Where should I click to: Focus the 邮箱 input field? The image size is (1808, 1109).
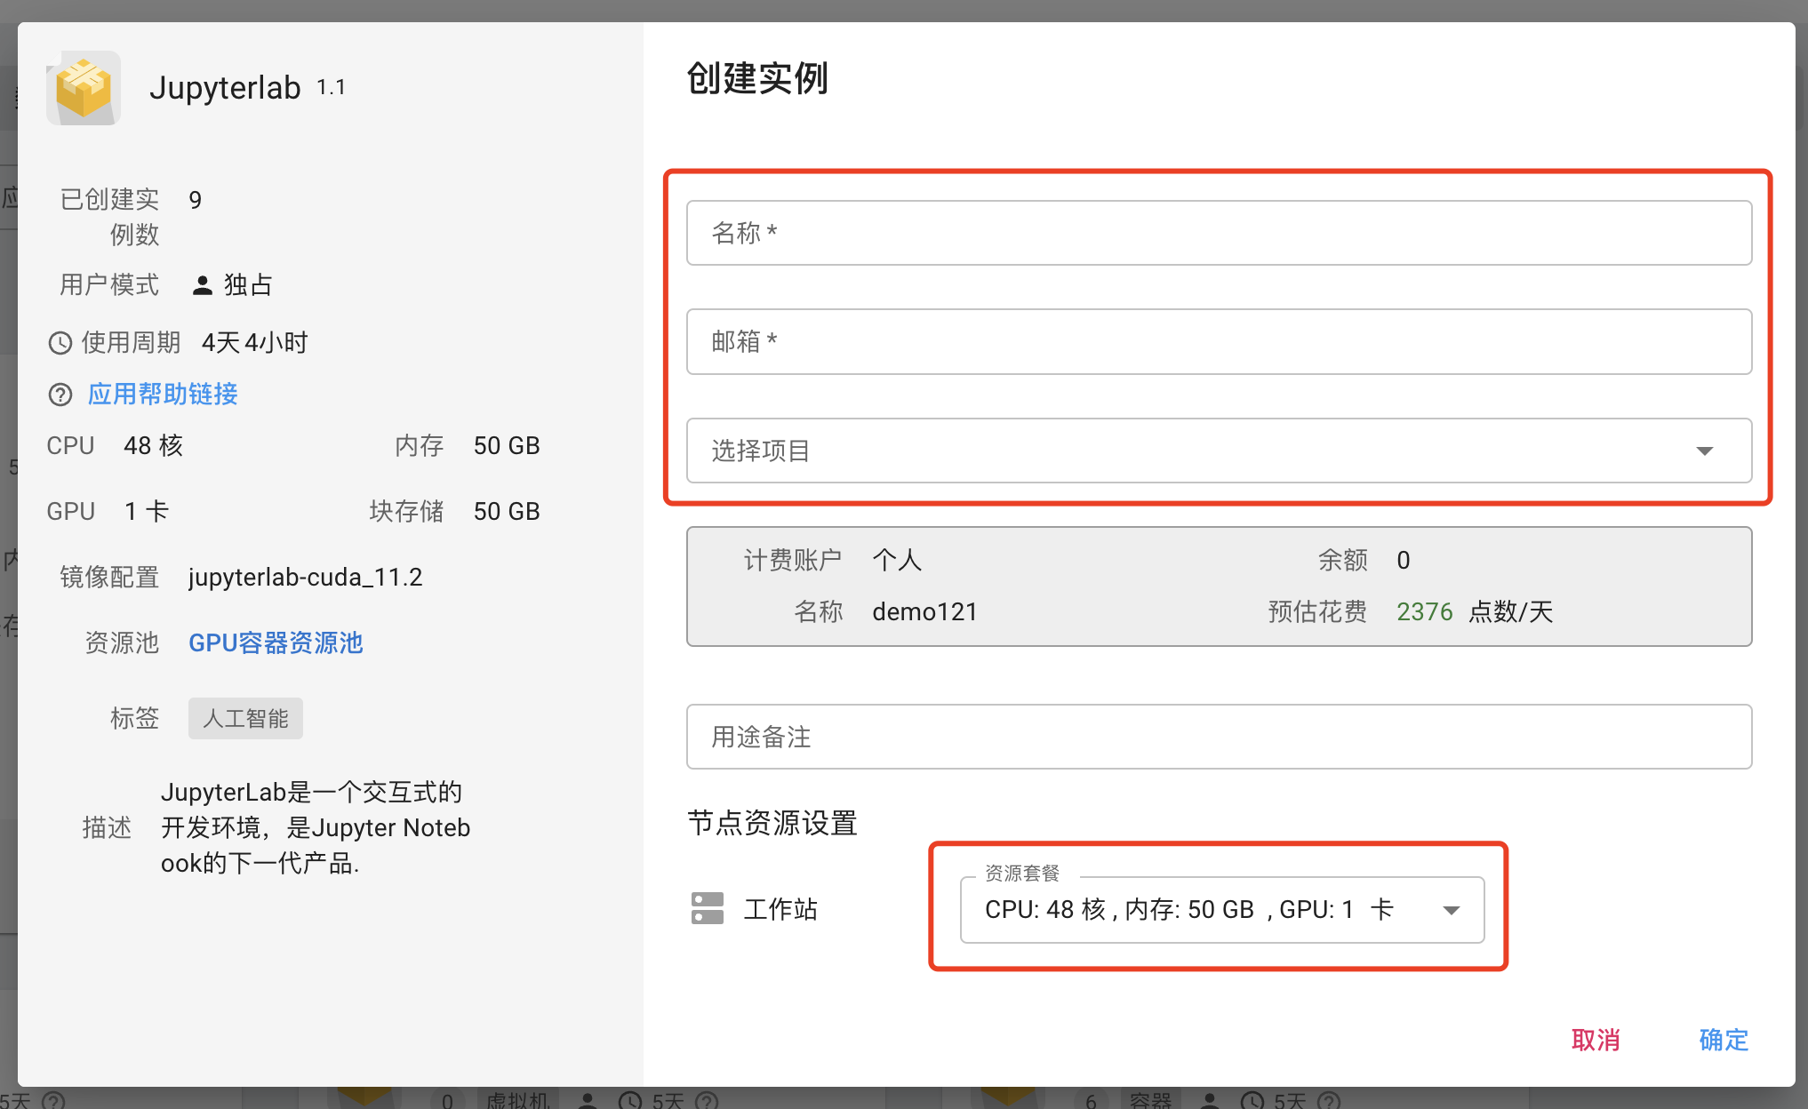(x=1219, y=341)
